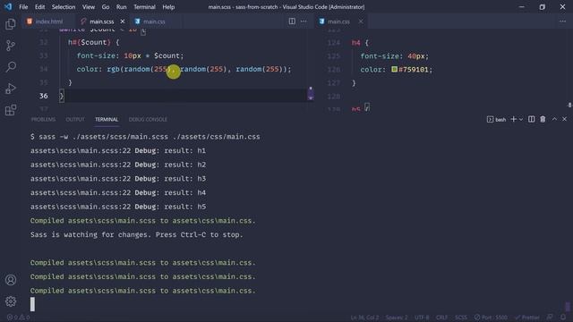Viewport: 573px width, 322px height.
Task: Open the Extensions view
Action: [11, 110]
